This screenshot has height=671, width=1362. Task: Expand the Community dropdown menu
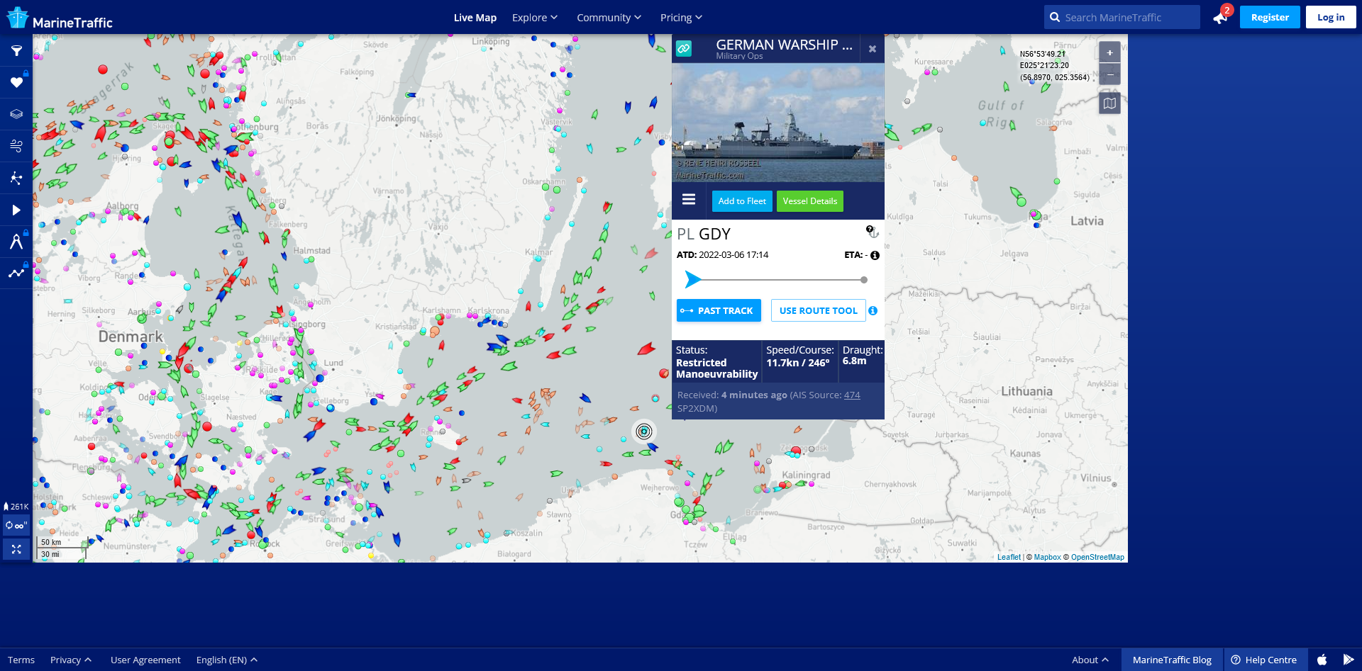(609, 18)
